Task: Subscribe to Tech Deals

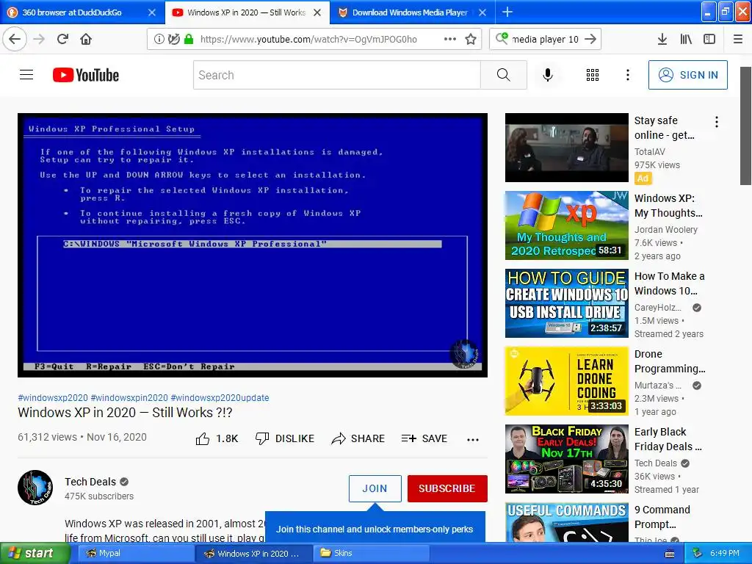Action: pyautogui.click(x=447, y=488)
